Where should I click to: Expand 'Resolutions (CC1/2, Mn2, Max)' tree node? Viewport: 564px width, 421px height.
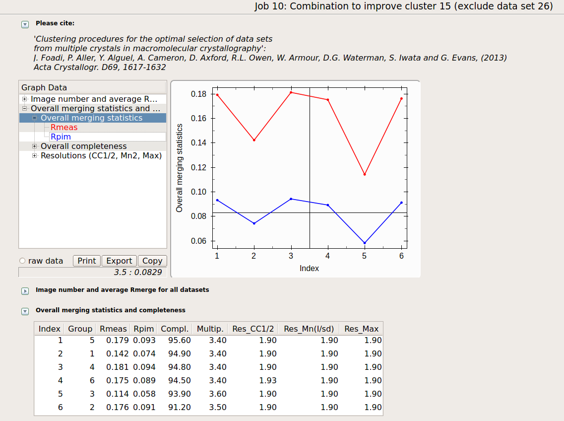tap(34, 156)
